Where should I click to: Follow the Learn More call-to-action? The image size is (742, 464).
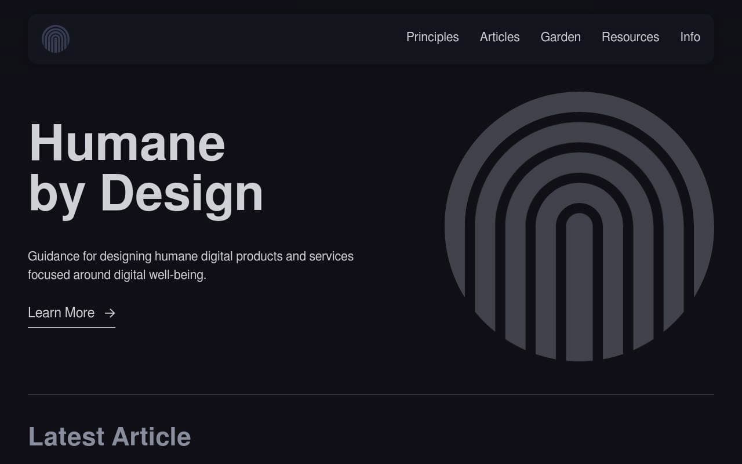point(61,313)
